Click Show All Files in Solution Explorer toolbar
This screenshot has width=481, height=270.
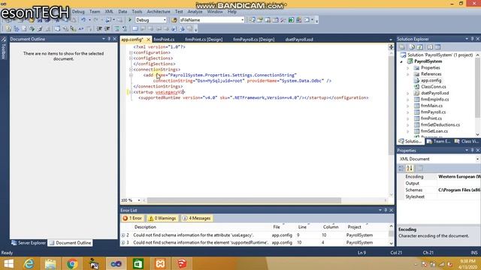point(412,47)
